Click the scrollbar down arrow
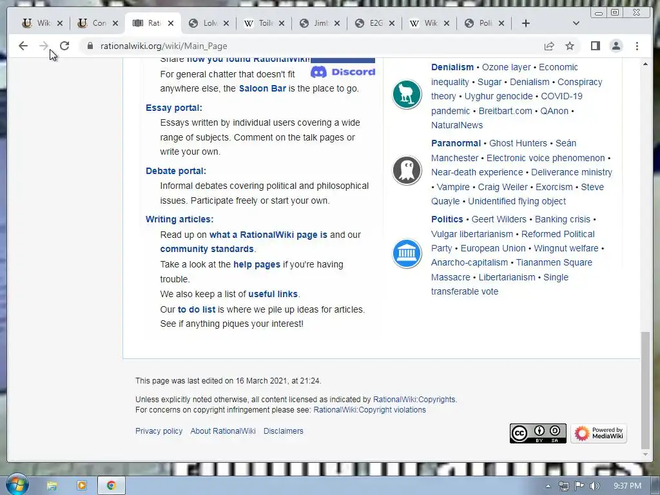Screen dimensions: 660x495 point(645,454)
